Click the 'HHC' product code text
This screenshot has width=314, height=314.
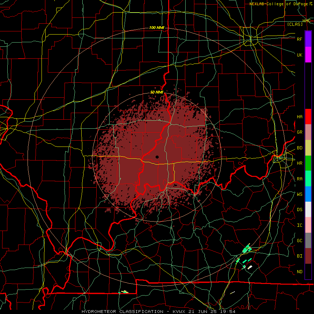(x=307, y=21)
